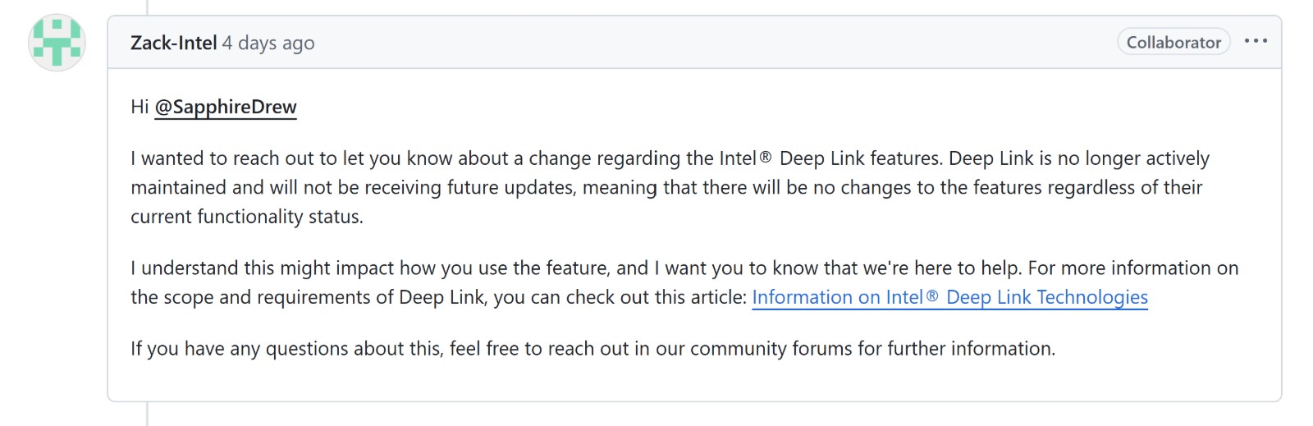
Task: Click the 'current functionality status.' text line
Action: [246, 217]
